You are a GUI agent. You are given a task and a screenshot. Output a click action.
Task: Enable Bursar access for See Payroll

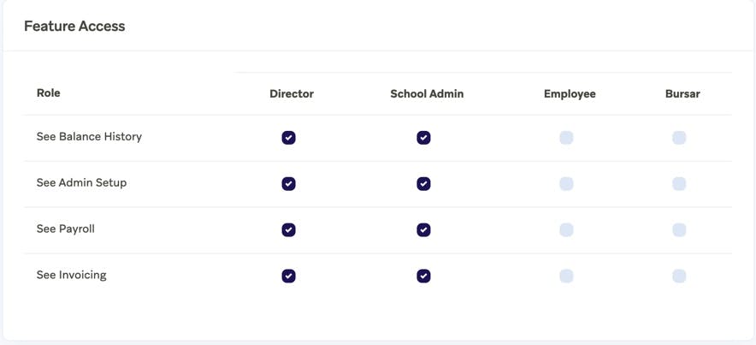(x=679, y=230)
